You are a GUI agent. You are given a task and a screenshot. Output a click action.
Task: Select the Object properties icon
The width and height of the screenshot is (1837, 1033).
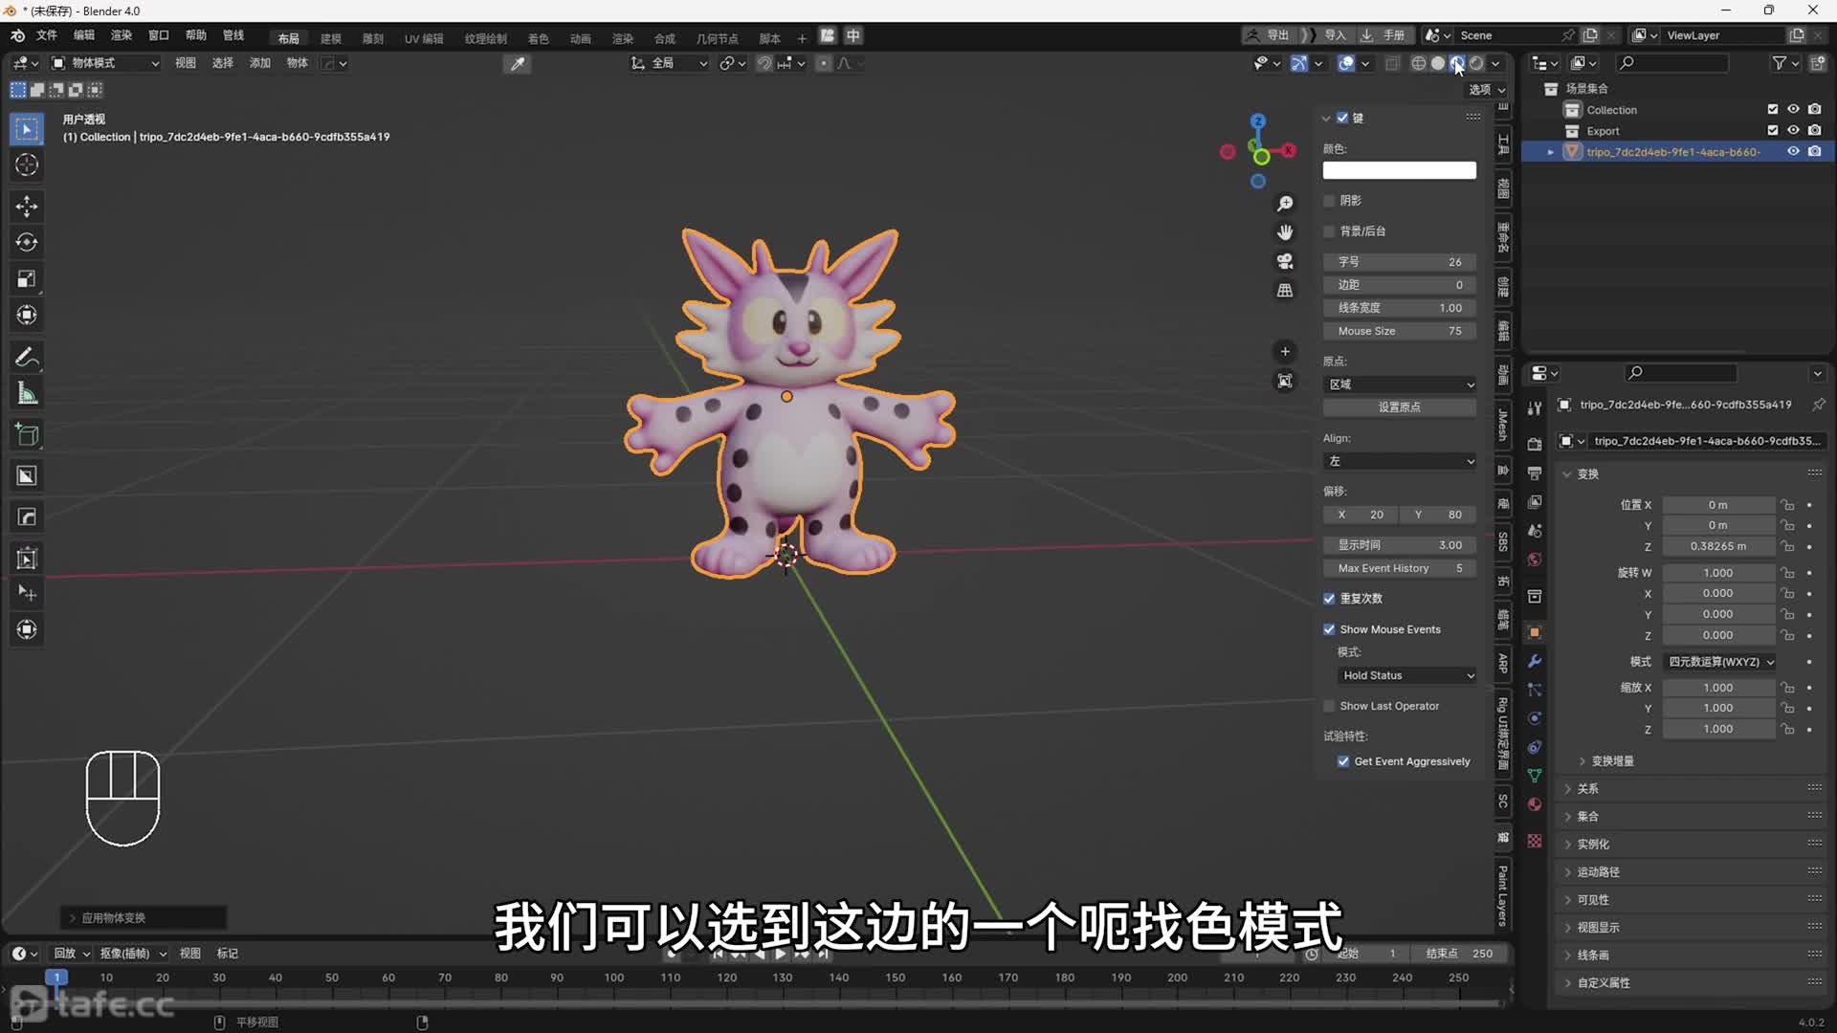[1535, 628]
